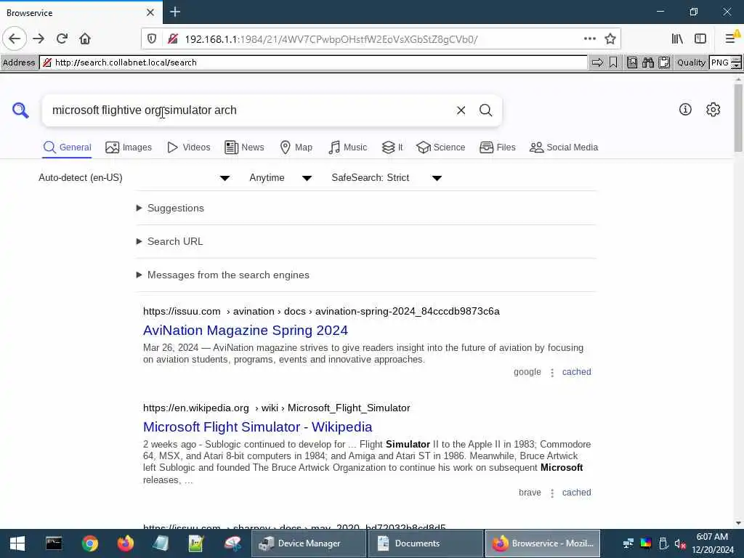The height and width of the screenshot is (558, 744).
Task: Expand the Search URL section
Action: pos(170,241)
